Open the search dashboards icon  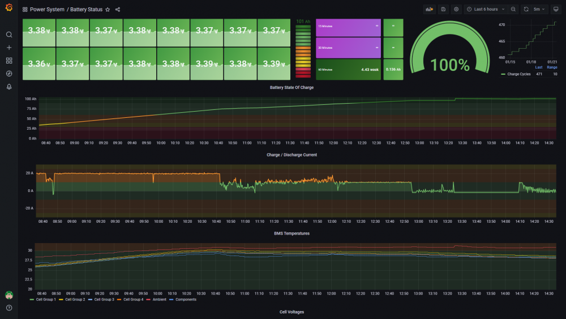[x=9, y=35]
